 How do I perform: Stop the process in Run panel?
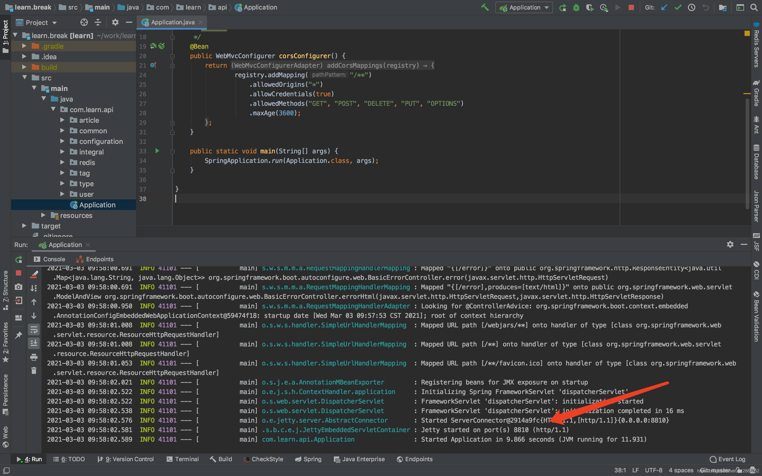(19, 273)
